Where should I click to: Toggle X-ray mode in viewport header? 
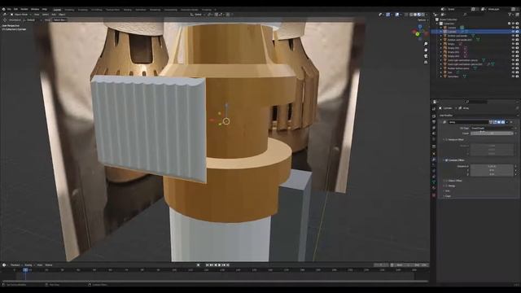click(406, 15)
